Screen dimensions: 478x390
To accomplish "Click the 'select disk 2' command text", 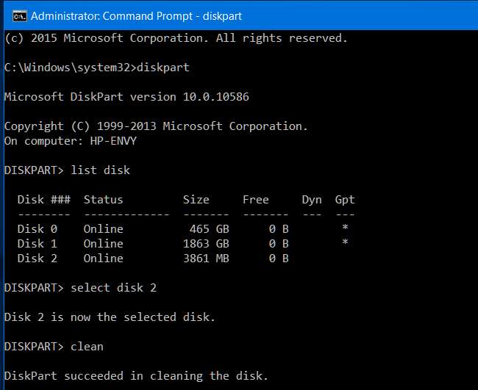I will [x=114, y=287].
